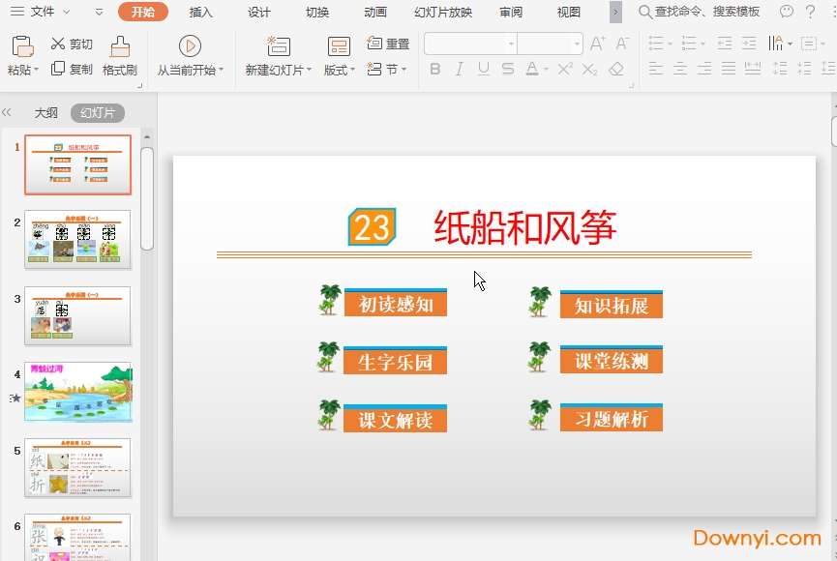The height and width of the screenshot is (561, 837).
Task: Open the 大纲 outline panel tab
Action: [45, 112]
